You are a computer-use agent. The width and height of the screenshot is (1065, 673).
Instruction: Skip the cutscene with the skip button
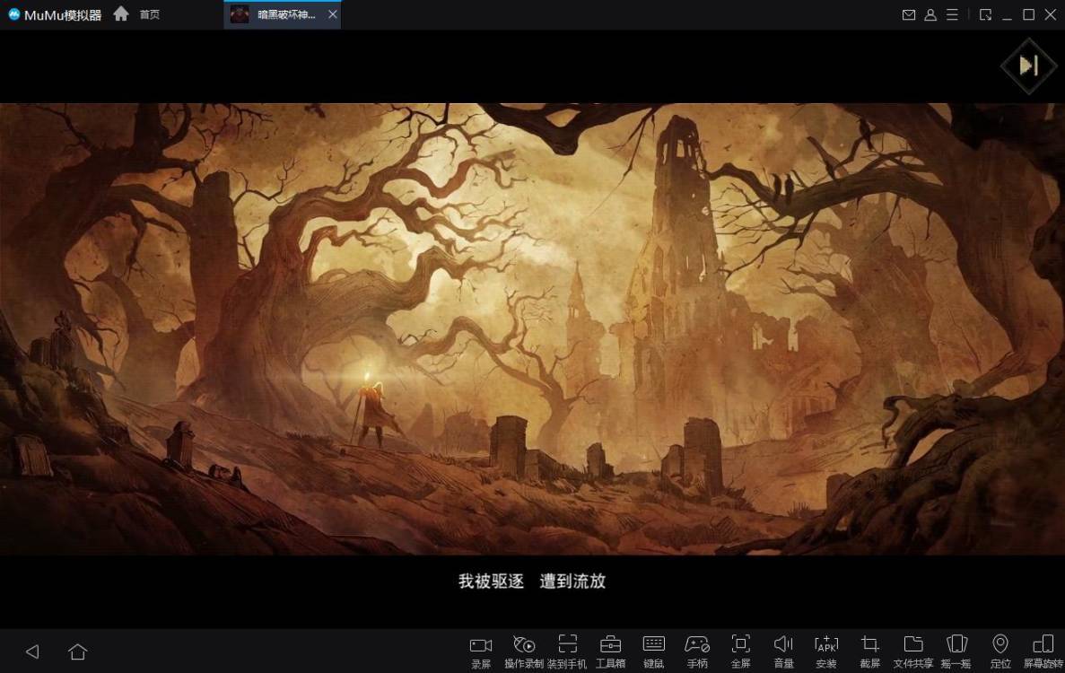click(x=1028, y=66)
